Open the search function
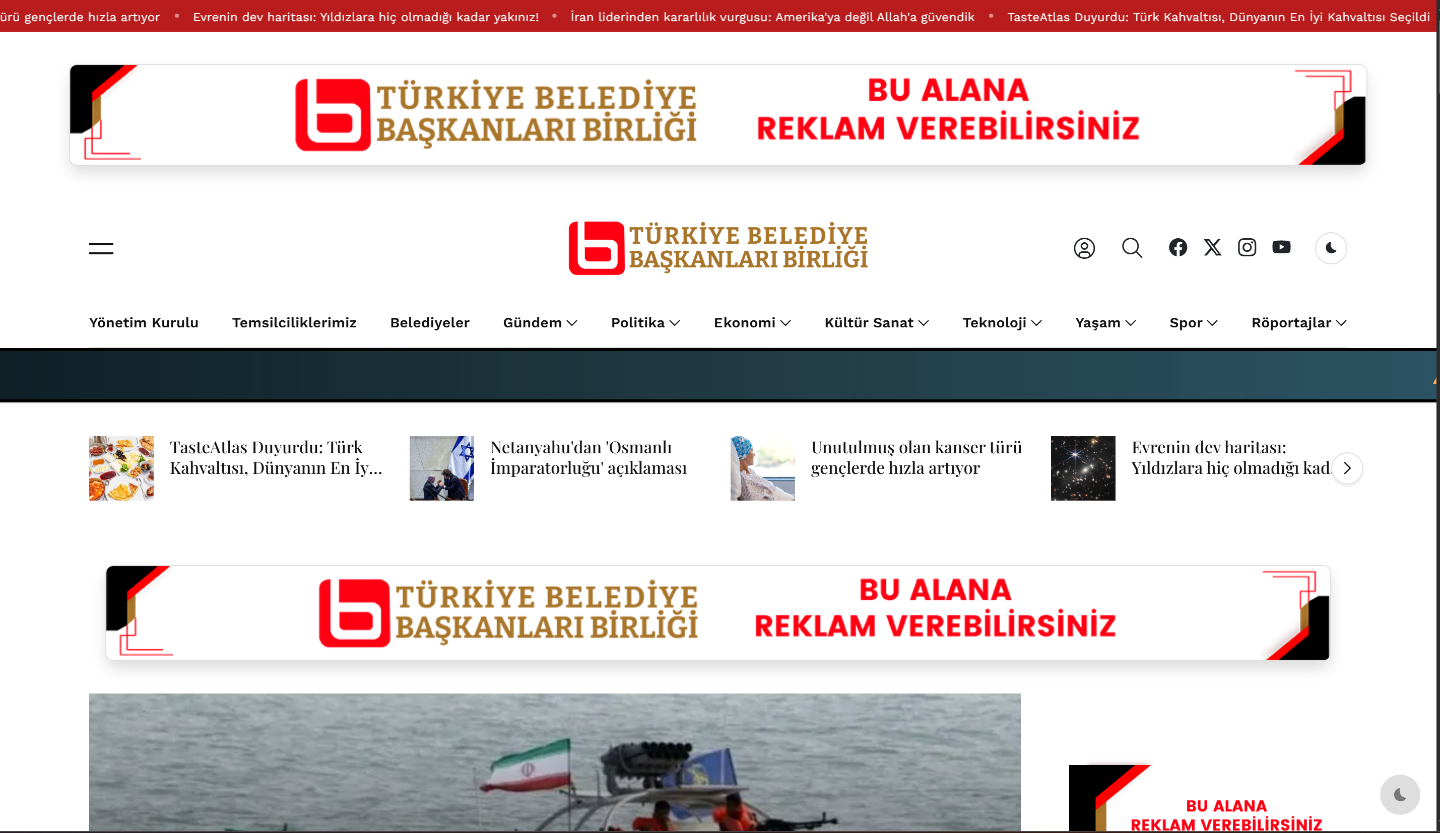The width and height of the screenshot is (1440, 833). point(1132,248)
